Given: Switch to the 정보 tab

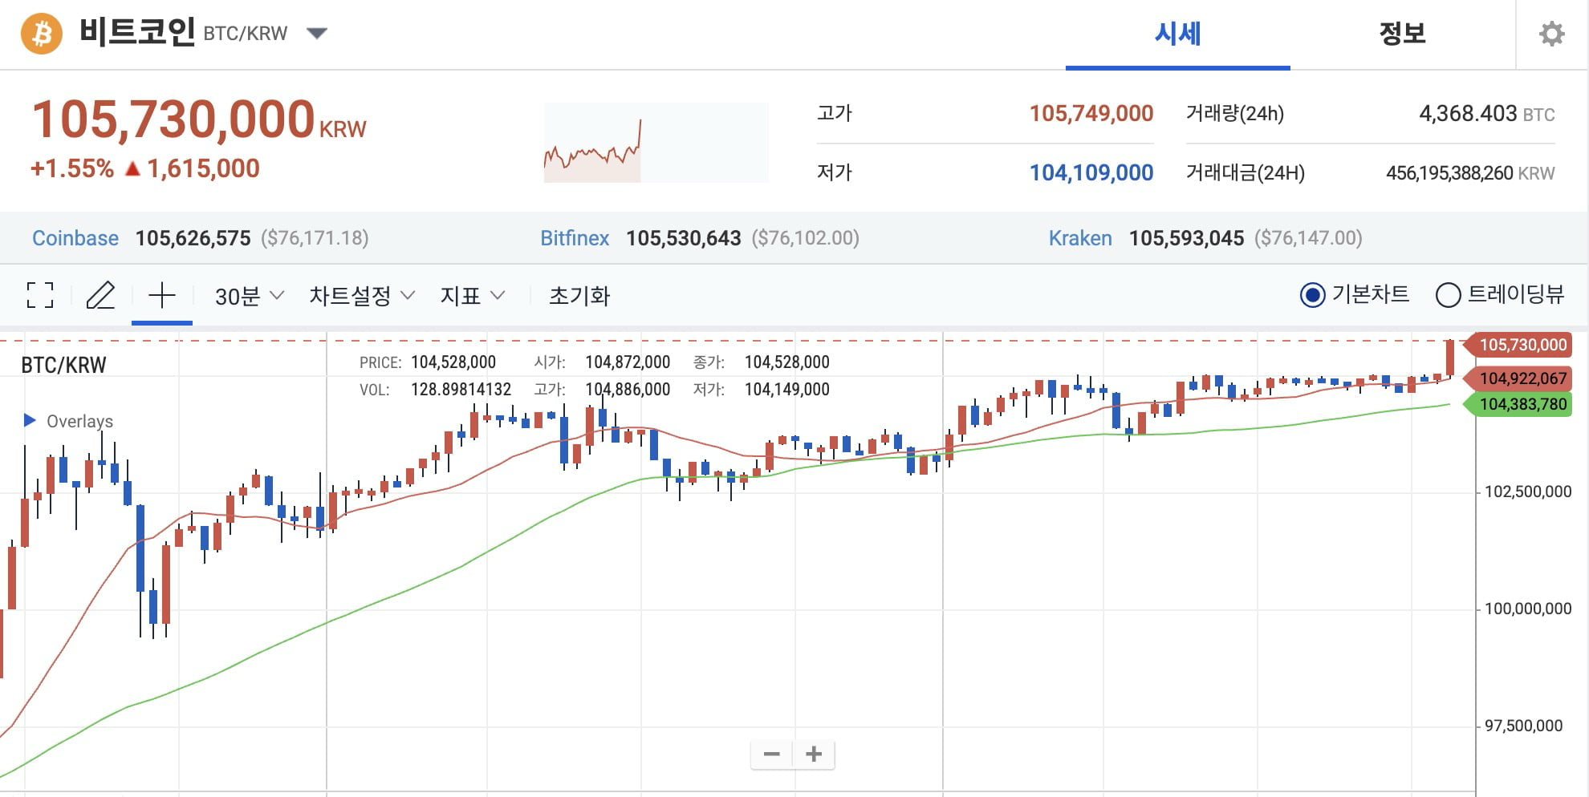Looking at the screenshot, I should [1402, 34].
